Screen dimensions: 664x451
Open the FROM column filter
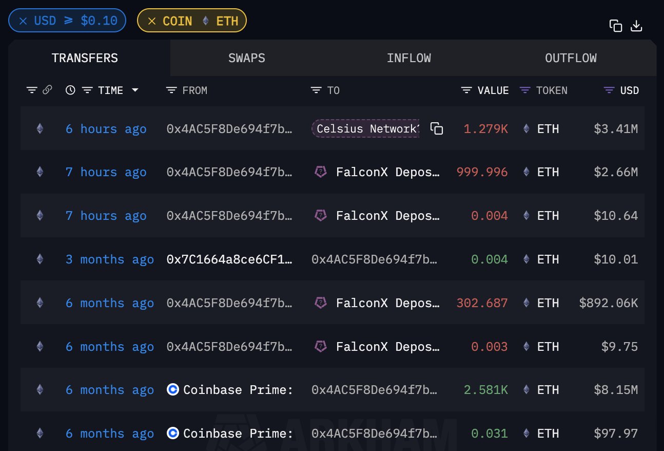pos(171,90)
